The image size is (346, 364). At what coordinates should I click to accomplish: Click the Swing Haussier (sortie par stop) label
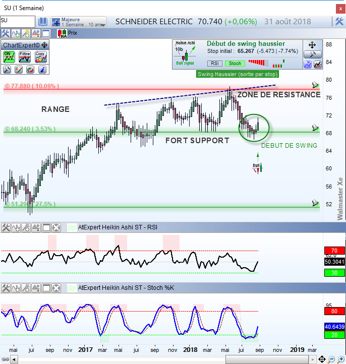[238, 74]
